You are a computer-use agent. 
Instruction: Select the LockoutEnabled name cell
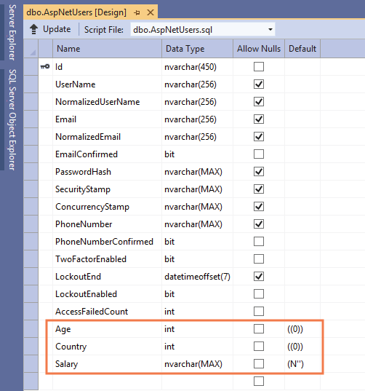pos(108,293)
